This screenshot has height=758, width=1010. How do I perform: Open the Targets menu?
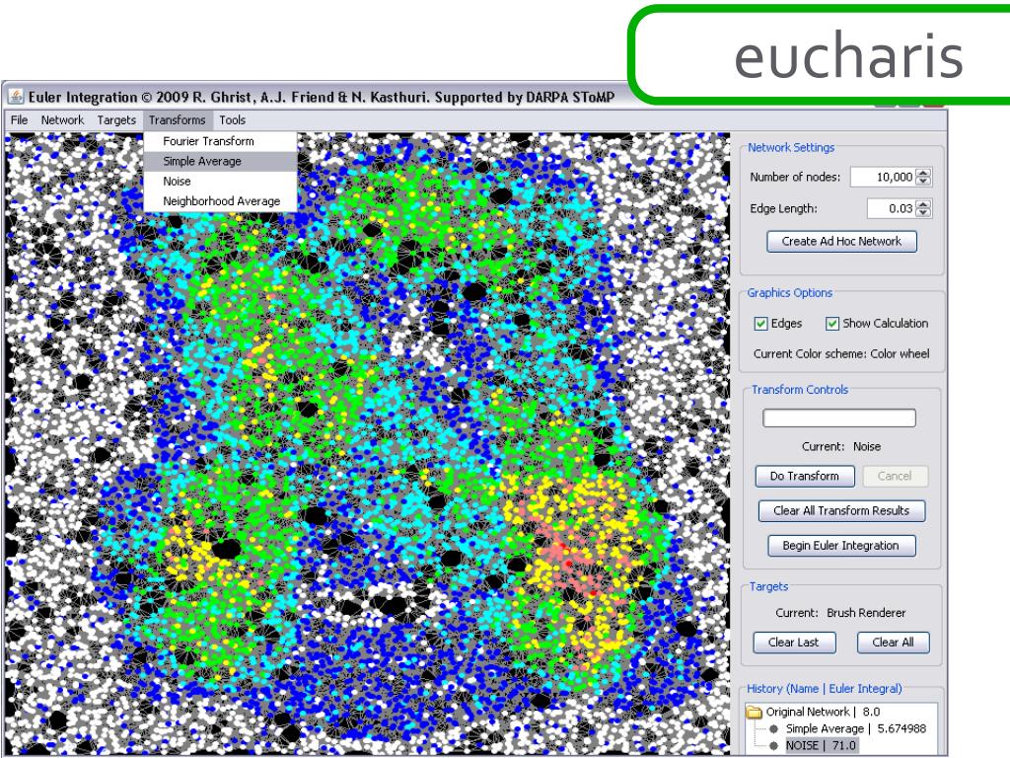tap(116, 119)
